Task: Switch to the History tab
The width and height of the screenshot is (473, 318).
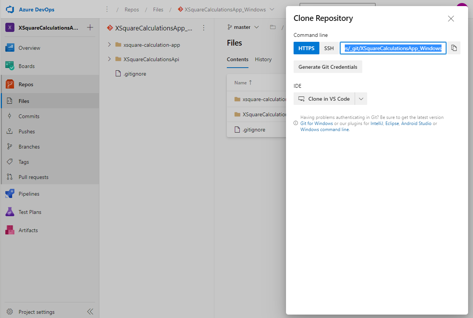Action: [x=263, y=59]
